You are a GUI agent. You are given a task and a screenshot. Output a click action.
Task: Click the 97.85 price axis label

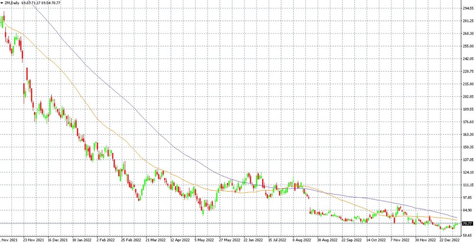point(467,197)
